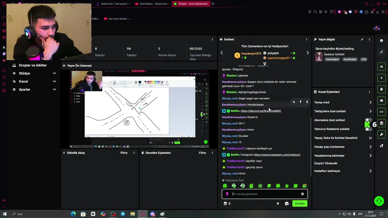Click the shop icon below message box
The width and height of the screenshot is (388, 218).
click(x=225, y=203)
